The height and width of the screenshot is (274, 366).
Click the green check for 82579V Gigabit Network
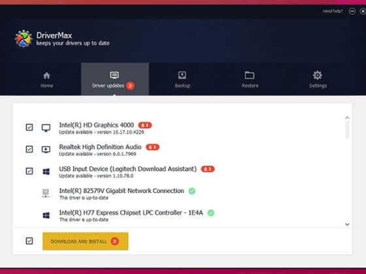pyautogui.click(x=192, y=190)
